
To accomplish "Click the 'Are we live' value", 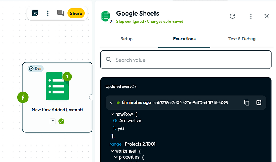I will coord(130,121).
